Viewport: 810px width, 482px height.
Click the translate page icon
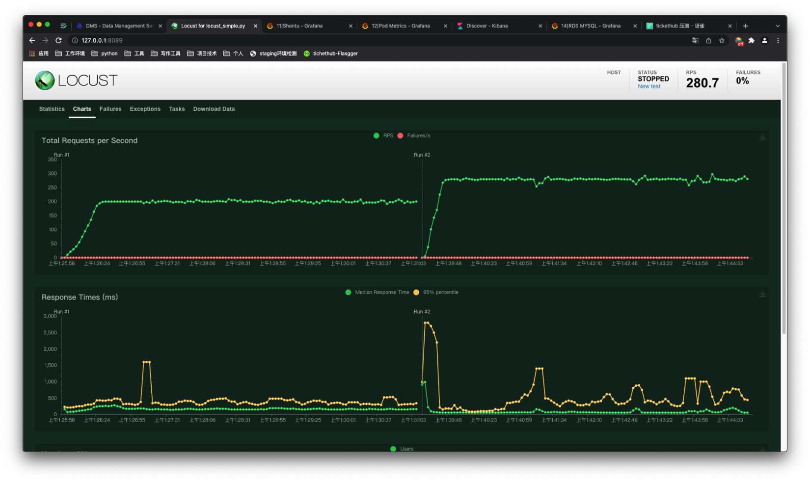click(695, 40)
